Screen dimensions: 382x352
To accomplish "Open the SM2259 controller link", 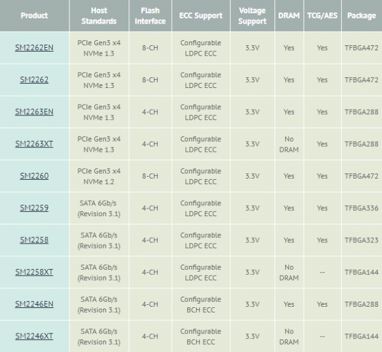I will pyautogui.click(x=34, y=208).
